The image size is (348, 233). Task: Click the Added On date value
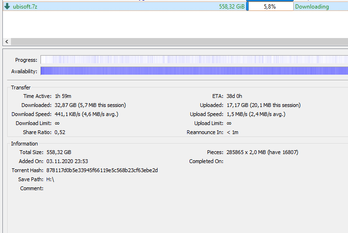67,161
